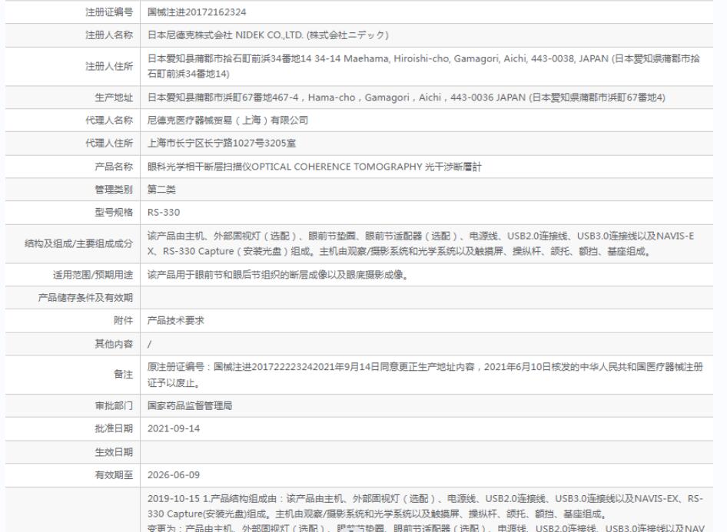
Task: Select approval date 2021-09-14
Action: pos(174,429)
